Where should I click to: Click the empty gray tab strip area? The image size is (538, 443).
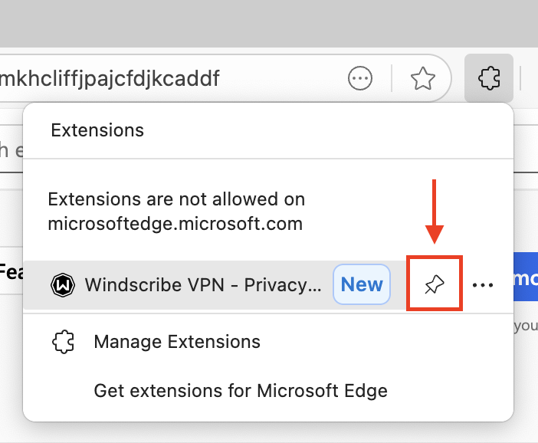click(x=268, y=21)
